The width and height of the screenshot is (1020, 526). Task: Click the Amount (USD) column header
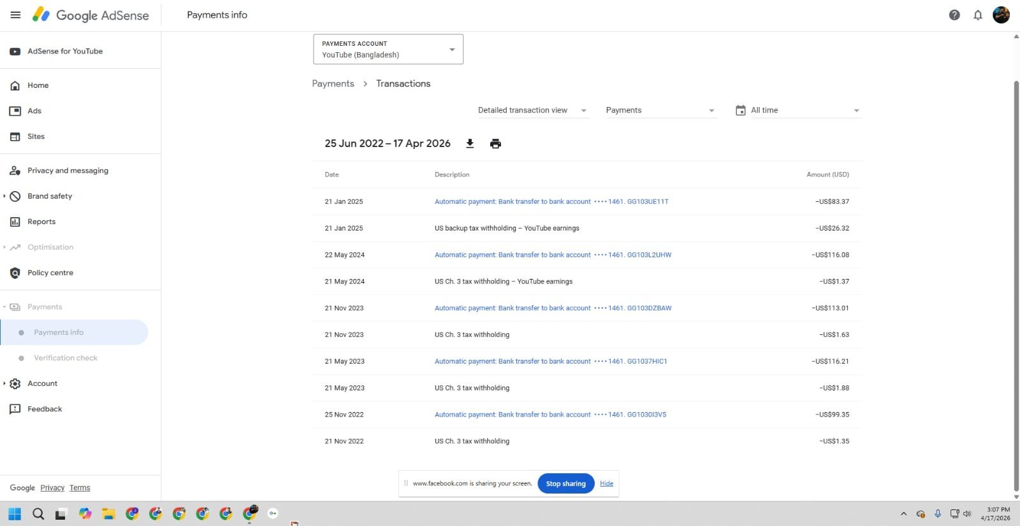click(827, 174)
